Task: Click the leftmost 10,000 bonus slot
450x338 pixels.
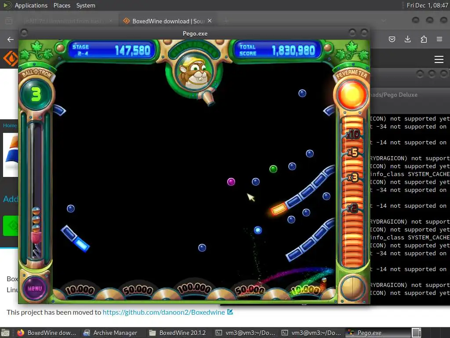Action: tap(80, 290)
